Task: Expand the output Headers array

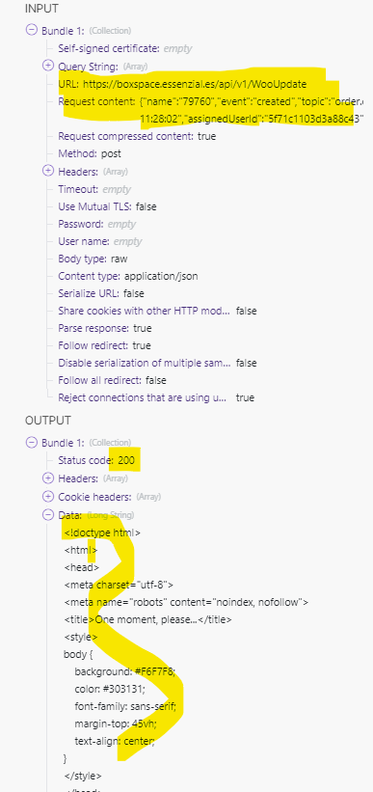Action: (x=48, y=478)
